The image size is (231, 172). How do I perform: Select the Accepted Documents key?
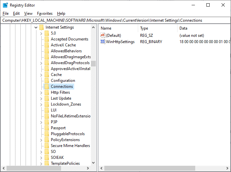pyautogui.click(x=70, y=39)
